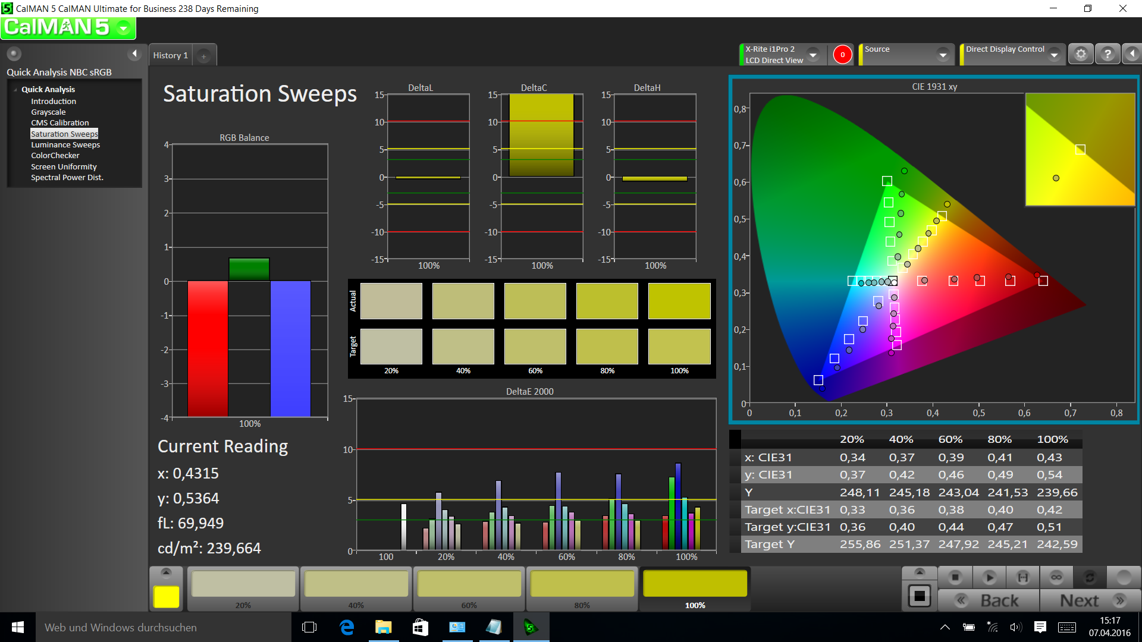Toggle the auto-advance refresh icon
1142x642 pixels.
1090,577
